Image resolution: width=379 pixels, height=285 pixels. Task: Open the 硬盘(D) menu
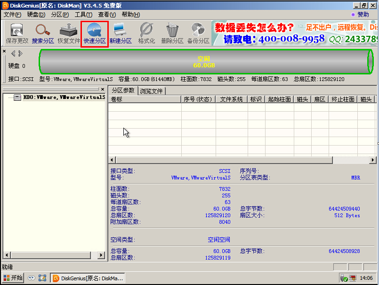[x=36, y=15]
